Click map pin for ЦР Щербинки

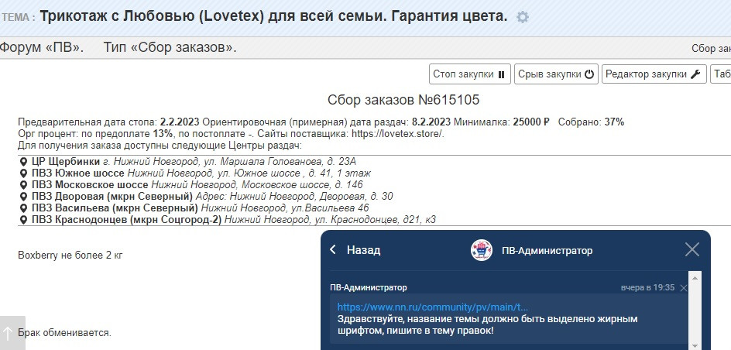24,162
